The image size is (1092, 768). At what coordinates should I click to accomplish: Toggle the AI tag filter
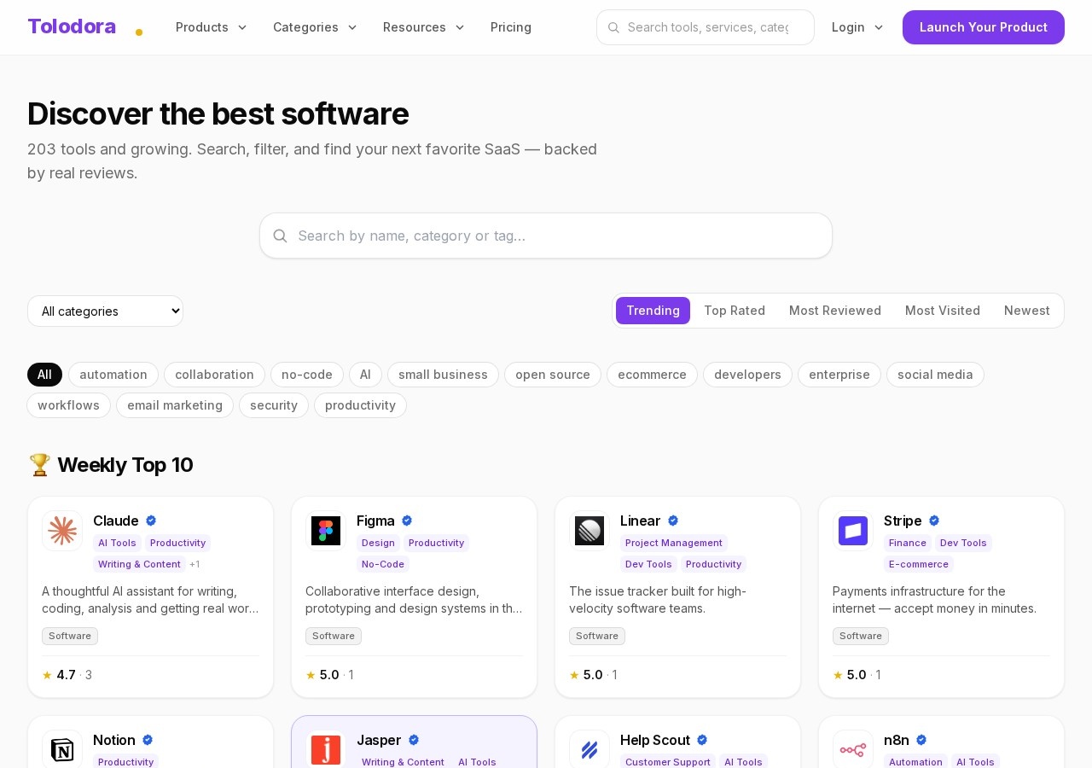(365, 375)
